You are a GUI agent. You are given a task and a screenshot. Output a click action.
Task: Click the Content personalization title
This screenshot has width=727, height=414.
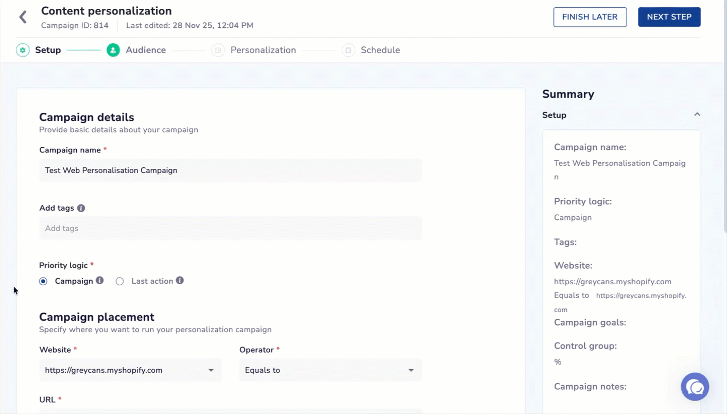pyautogui.click(x=107, y=11)
